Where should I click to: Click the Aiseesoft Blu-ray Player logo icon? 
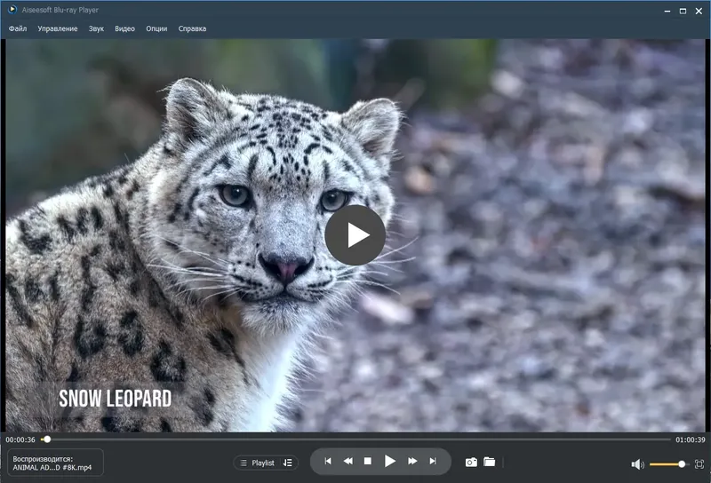pos(12,10)
